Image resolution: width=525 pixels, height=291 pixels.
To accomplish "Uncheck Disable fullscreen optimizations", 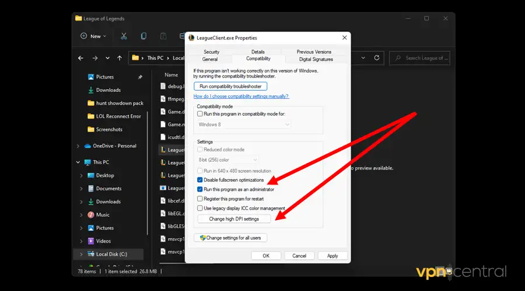I will click(200, 180).
